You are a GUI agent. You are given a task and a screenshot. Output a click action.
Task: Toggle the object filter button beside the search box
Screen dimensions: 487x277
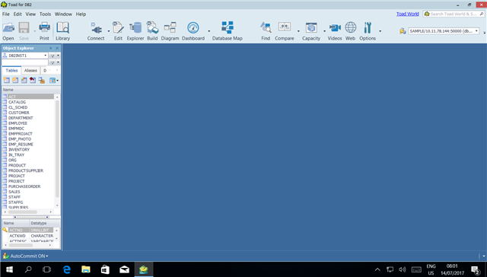(53, 62)
